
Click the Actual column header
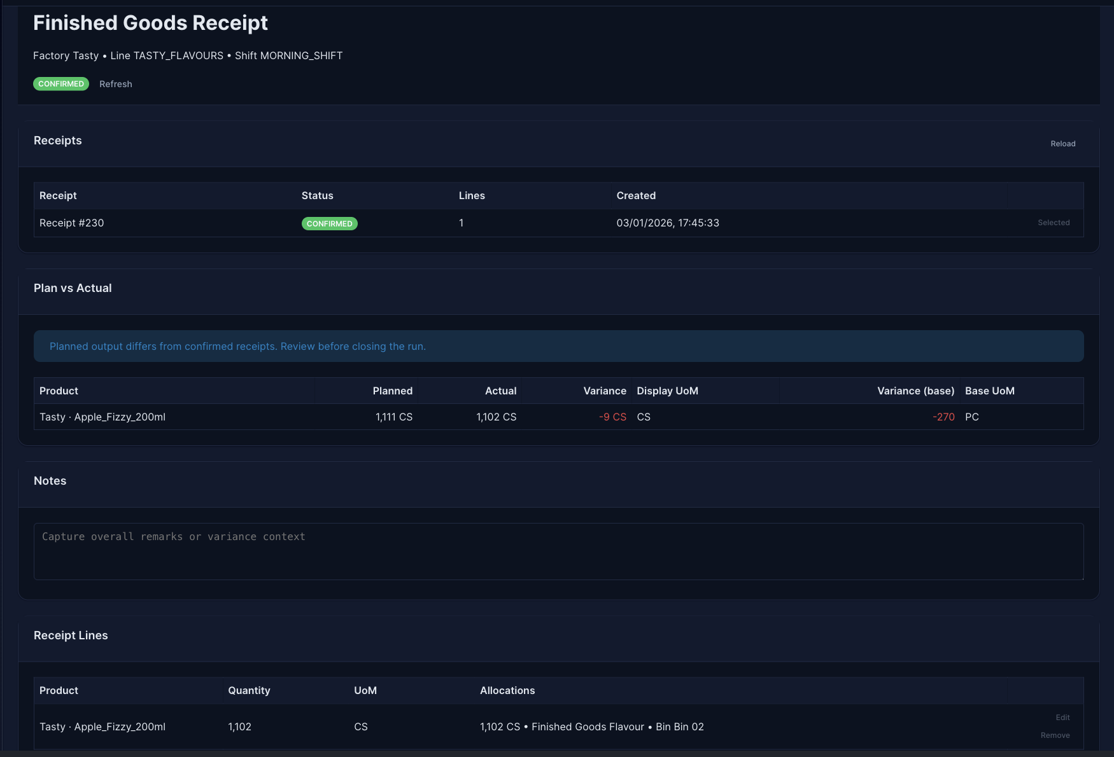tap(500, 391)
